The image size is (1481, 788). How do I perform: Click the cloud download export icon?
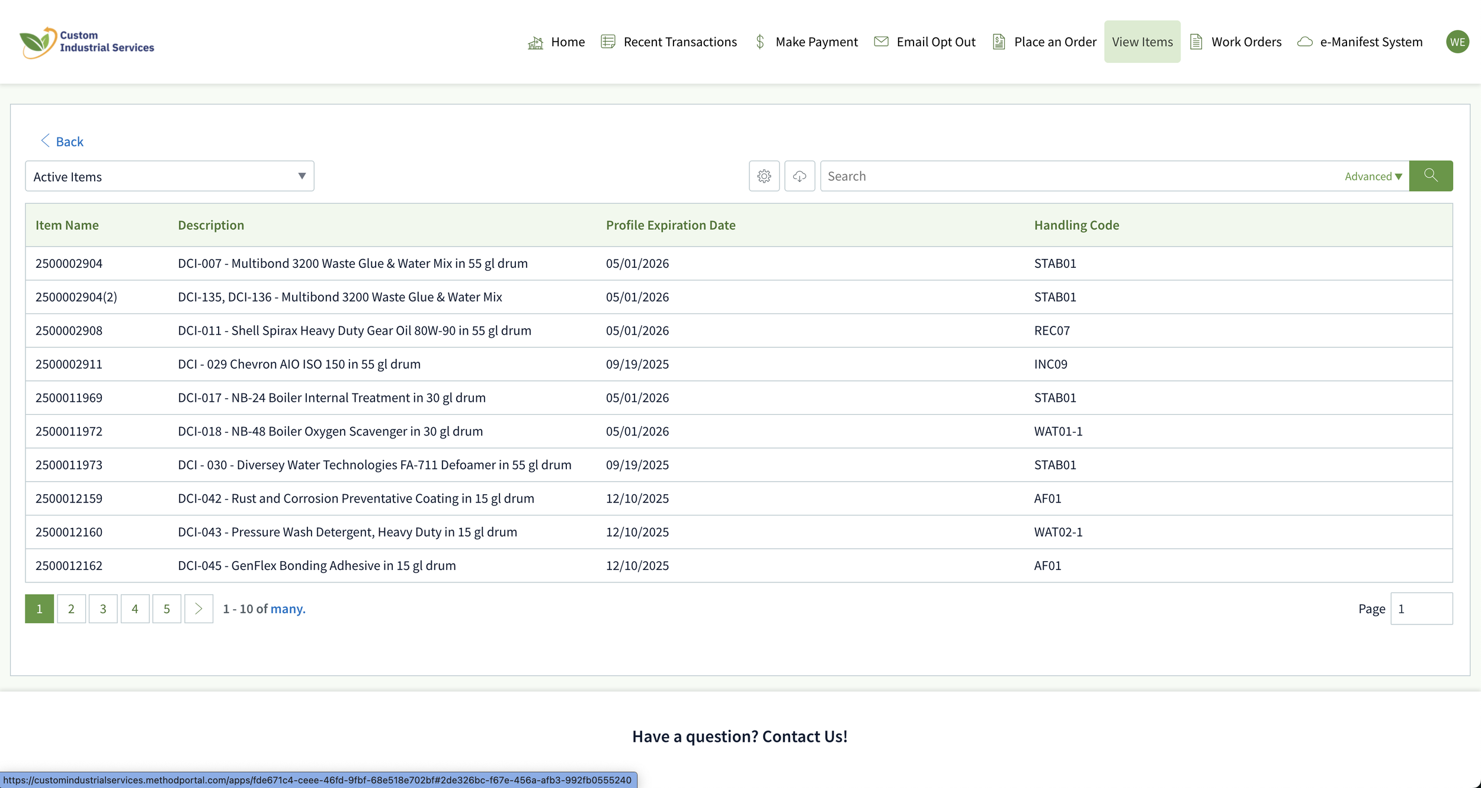coord(799,176)
